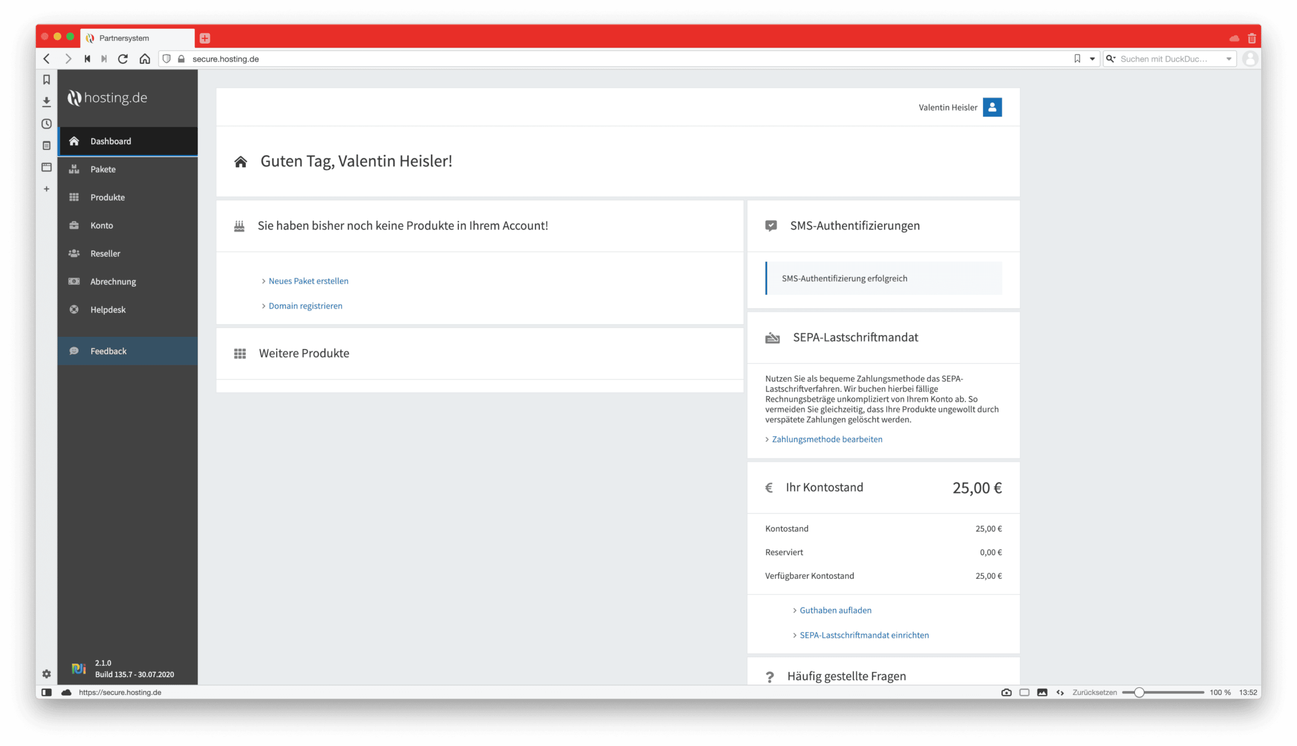Go to Abrechnung in sidebar
This screenshot has width=1297, height=746.
(113, 281)
